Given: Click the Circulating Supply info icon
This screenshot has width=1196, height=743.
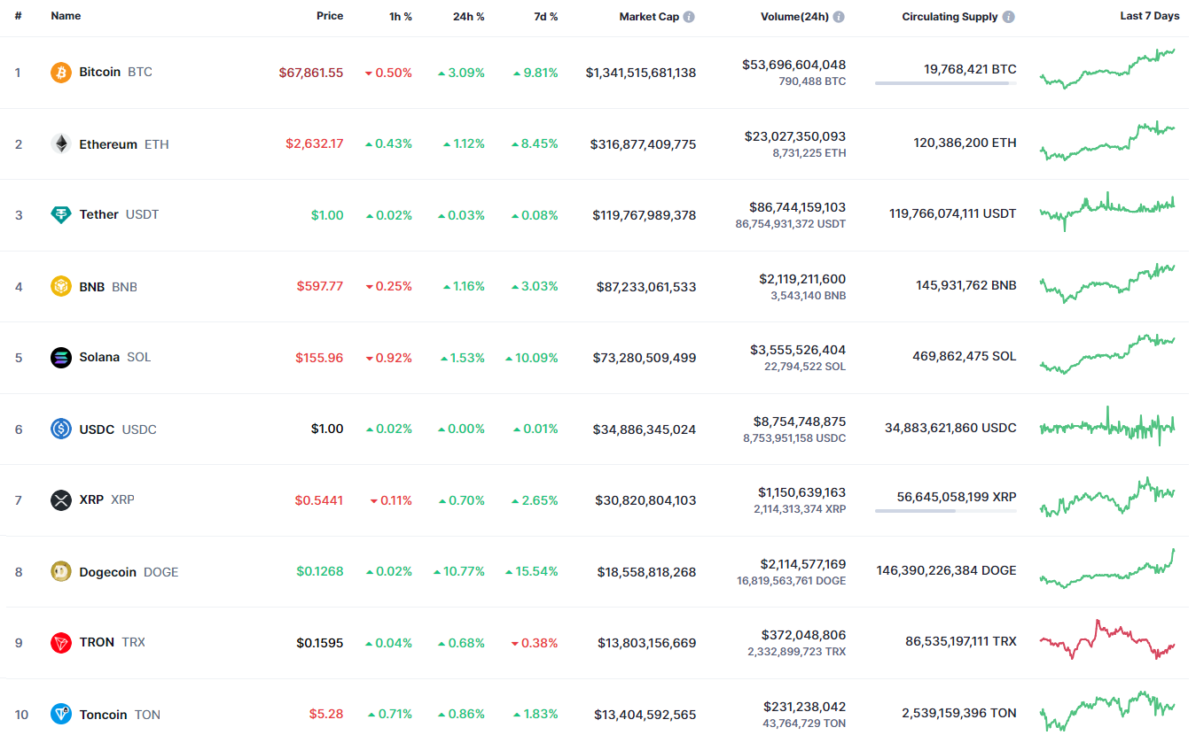Looking at the screenshot, I should click(x=1009, y=17).
